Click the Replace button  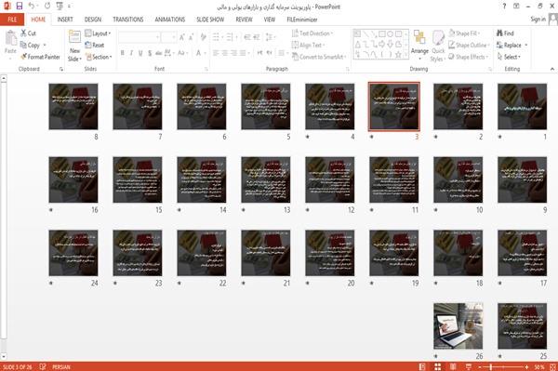pyautogui.click(x=509, y=45)
